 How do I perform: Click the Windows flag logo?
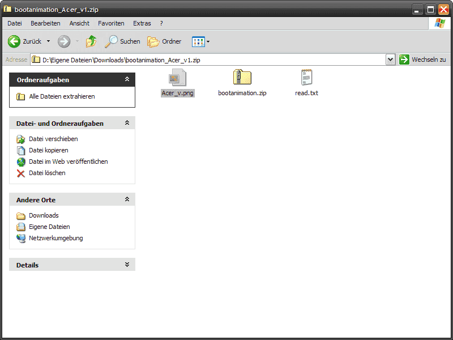tap(440, 23)
